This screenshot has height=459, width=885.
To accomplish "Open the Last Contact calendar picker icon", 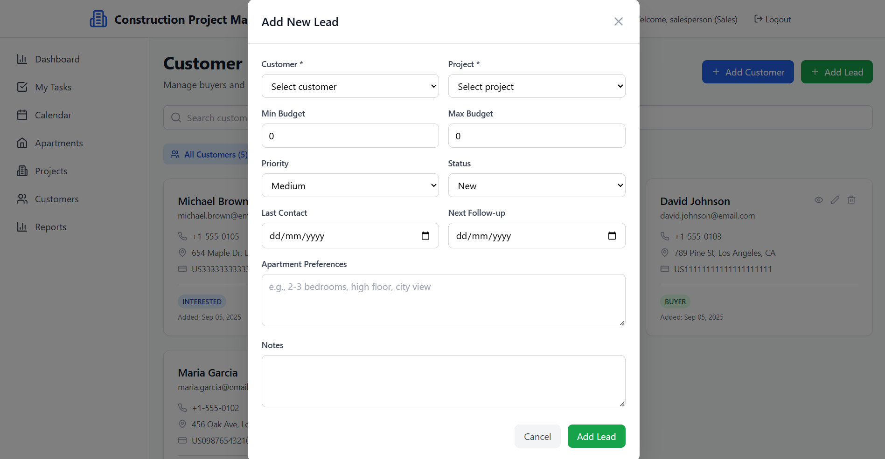I will coord(425,236).
